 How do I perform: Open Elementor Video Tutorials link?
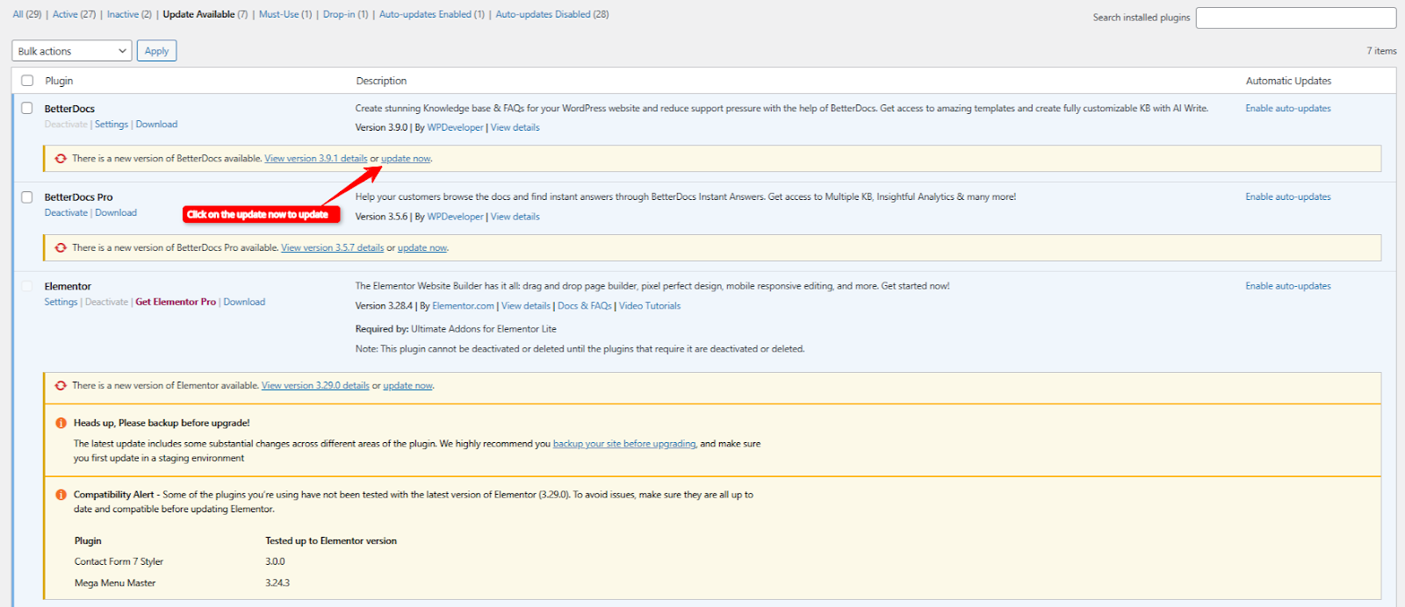(x=650, y=306)
